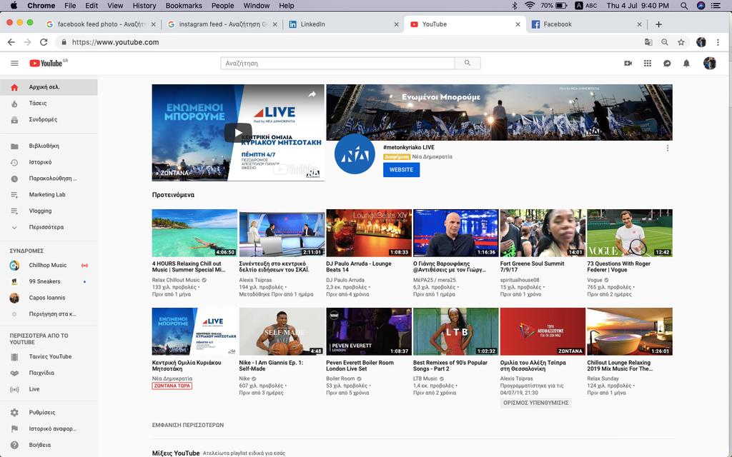Click the blue WEBSITE button
Screen dimensions: 732x457
401,170
